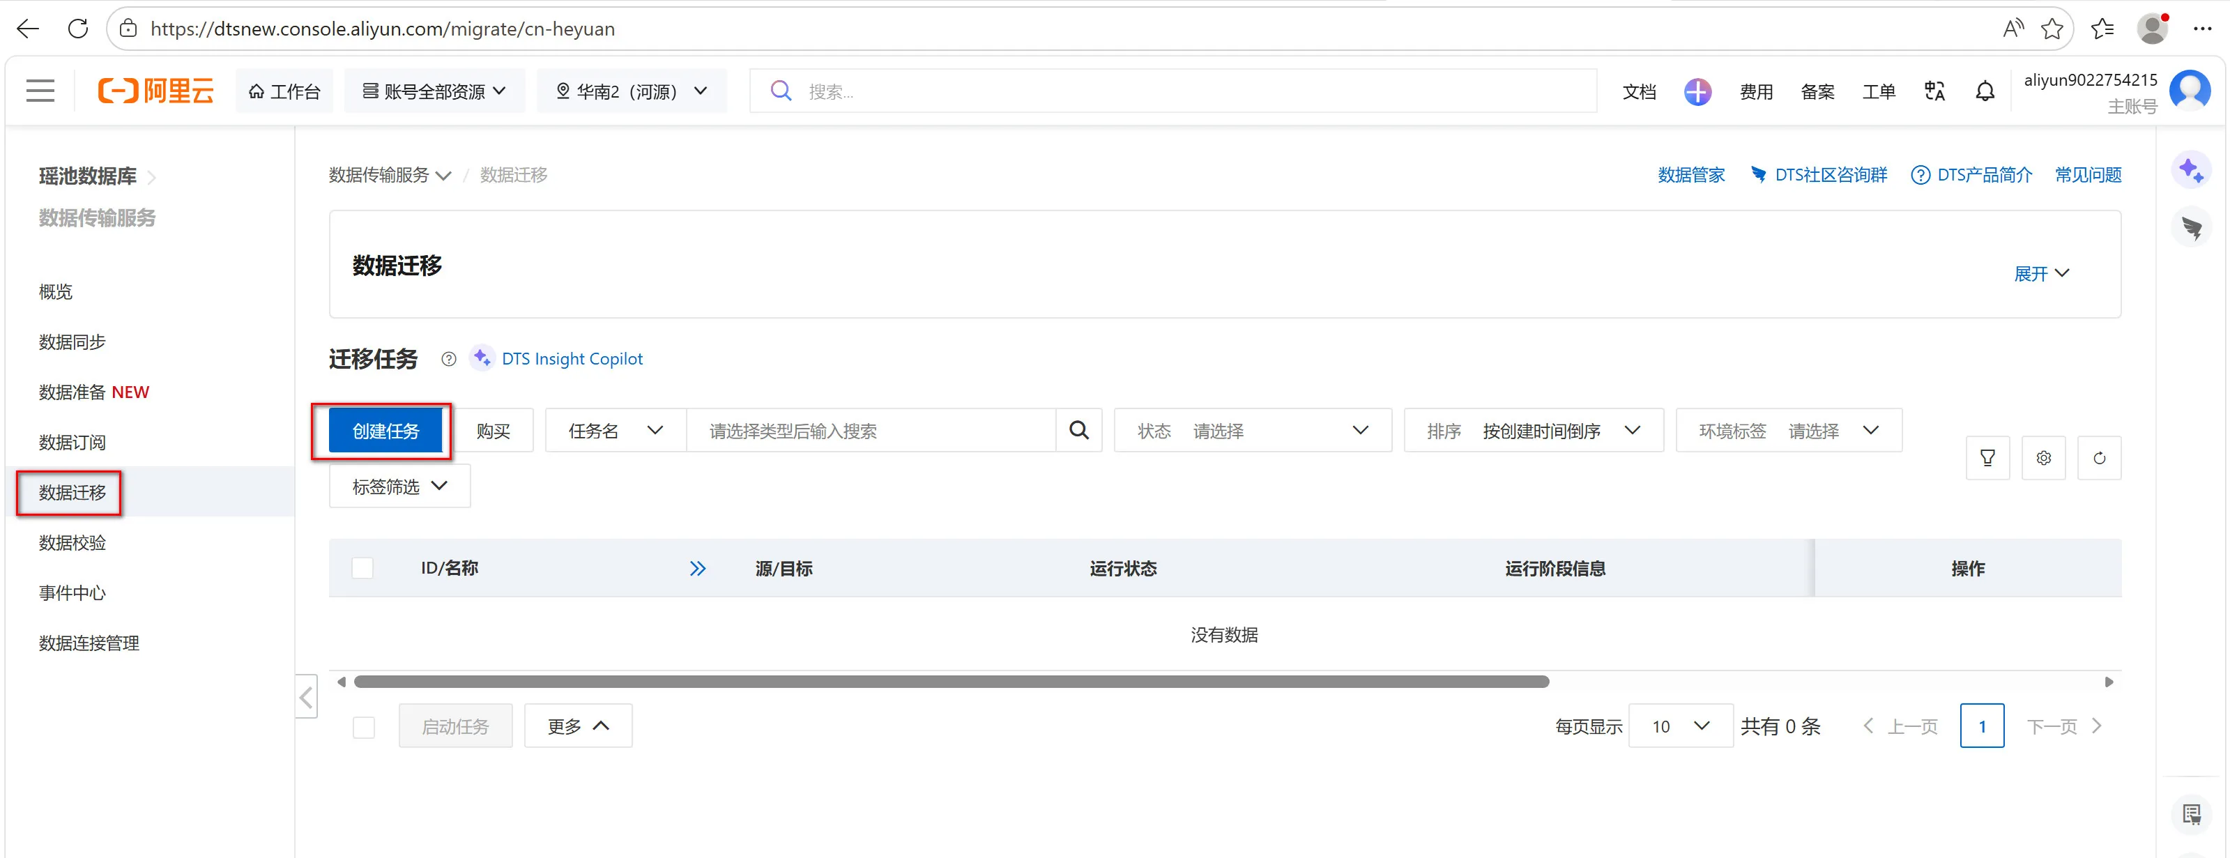Open the notifications bell
Image resolution: width=2230 pixels, height=858 pixels.
(1985, 91)
